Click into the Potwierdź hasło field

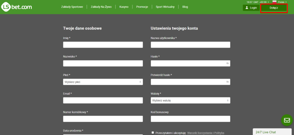(191, 82)
